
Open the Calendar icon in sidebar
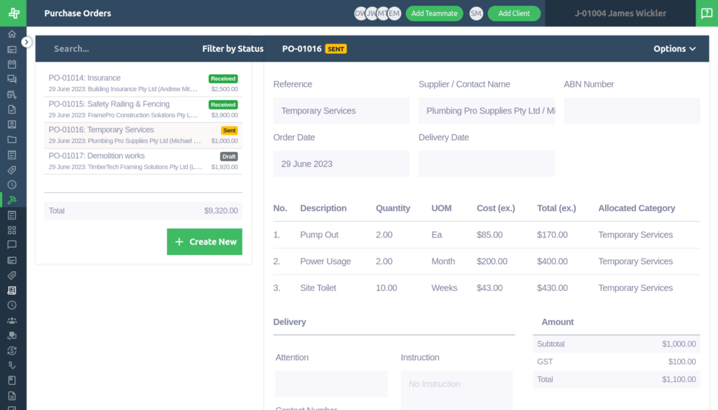pos(13,64)
